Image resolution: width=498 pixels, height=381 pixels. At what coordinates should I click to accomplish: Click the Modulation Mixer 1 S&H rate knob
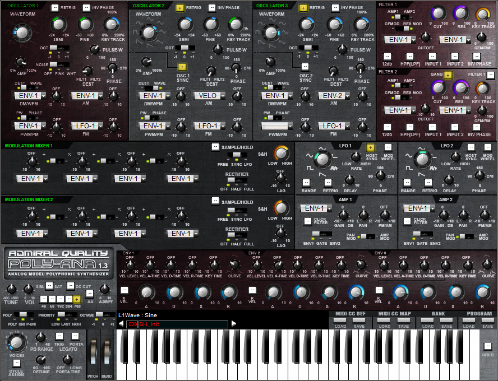coord(281,154)
